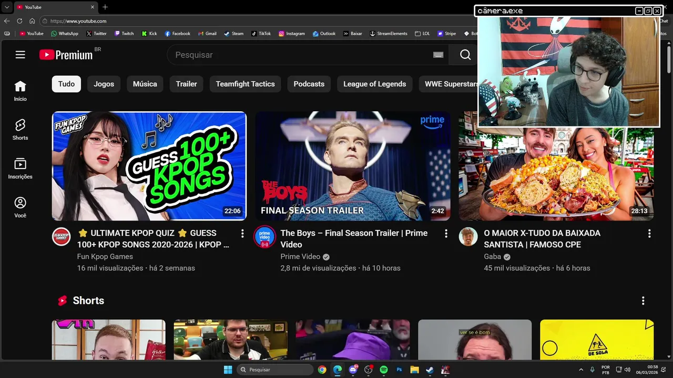Open the Windows Start menu

click(228, 370)
